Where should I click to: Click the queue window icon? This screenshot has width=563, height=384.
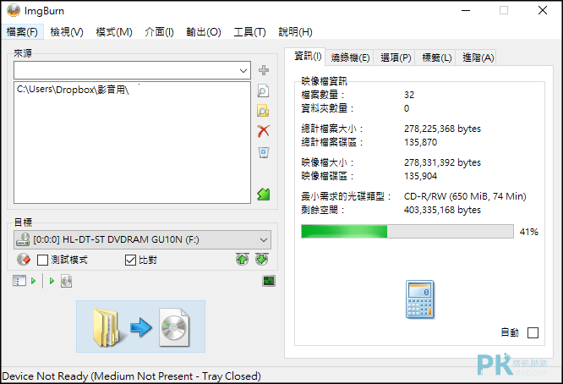[x=19, y=281]
